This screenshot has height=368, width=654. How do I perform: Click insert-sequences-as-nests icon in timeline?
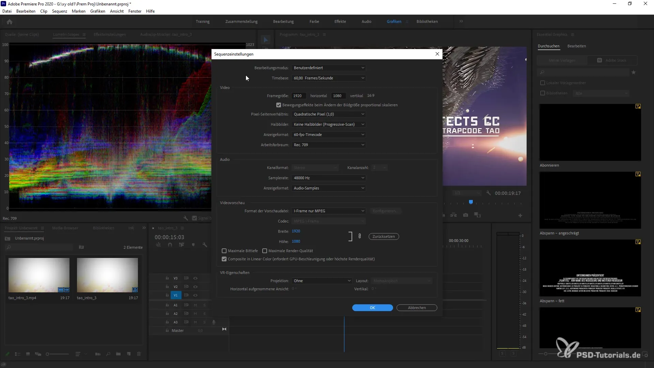click(158, 245)
